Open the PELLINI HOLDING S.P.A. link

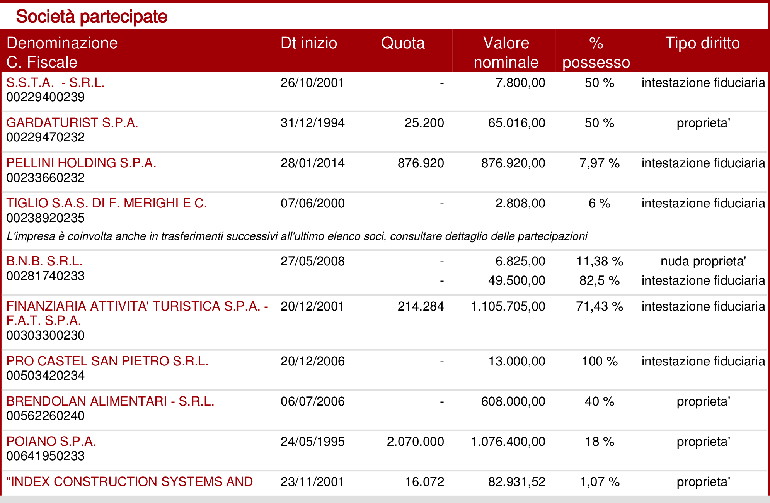click(81, 163)
